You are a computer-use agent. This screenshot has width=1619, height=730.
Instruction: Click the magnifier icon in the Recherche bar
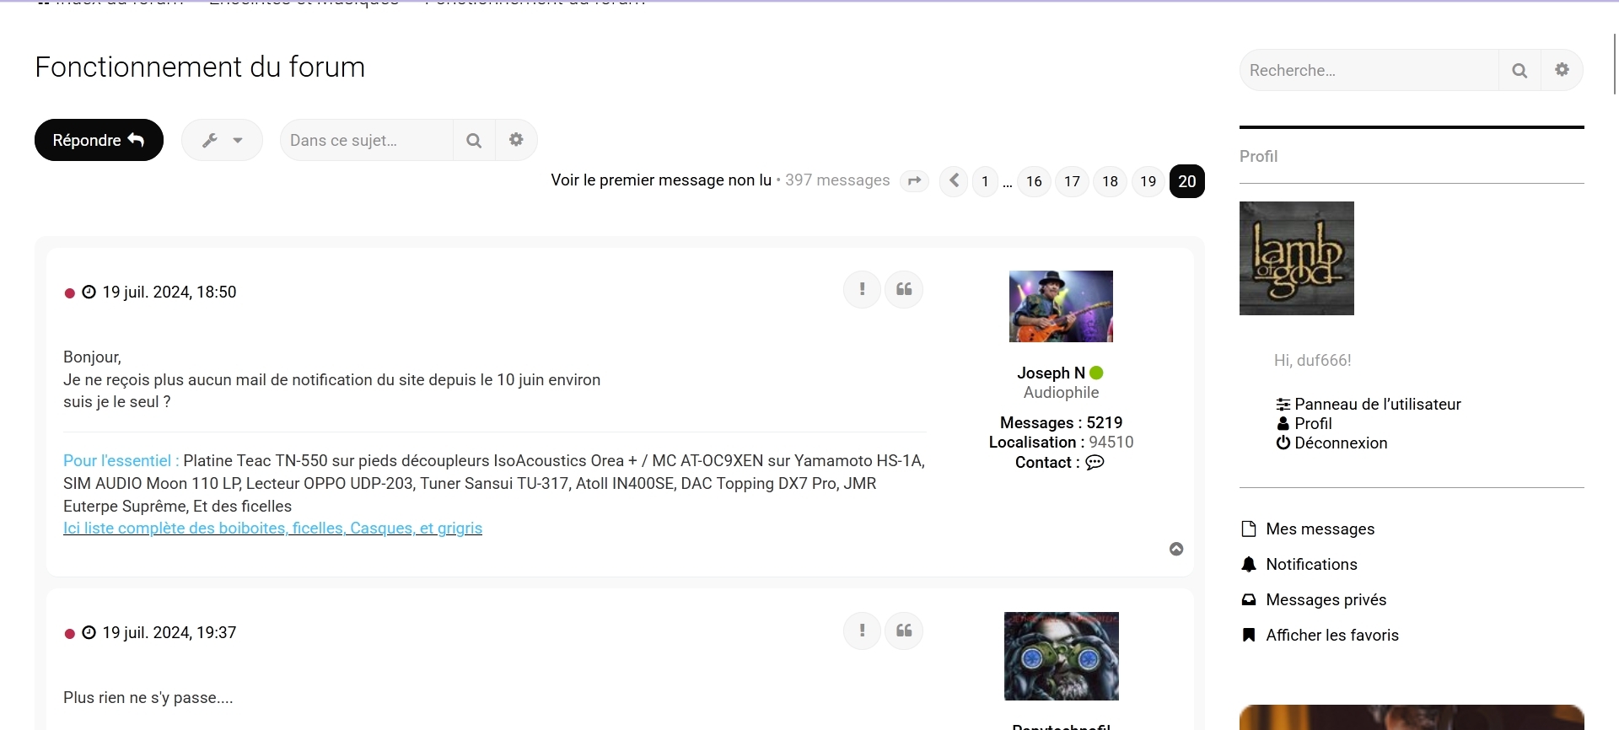(1519, 70)
